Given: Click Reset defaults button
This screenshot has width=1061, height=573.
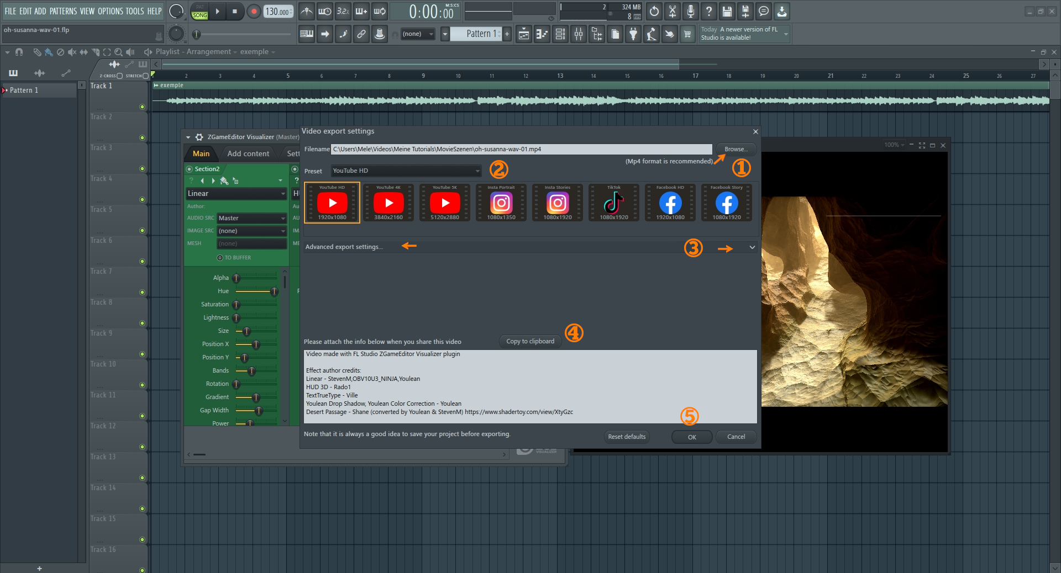Looking at the screenshot, I should (627, 437).
